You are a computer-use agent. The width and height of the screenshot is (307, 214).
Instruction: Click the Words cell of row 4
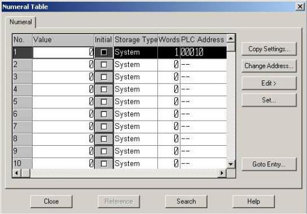(x=169, y=89)
